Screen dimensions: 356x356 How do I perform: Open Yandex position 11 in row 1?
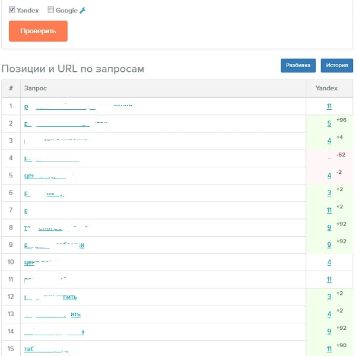tap(329, 107)
